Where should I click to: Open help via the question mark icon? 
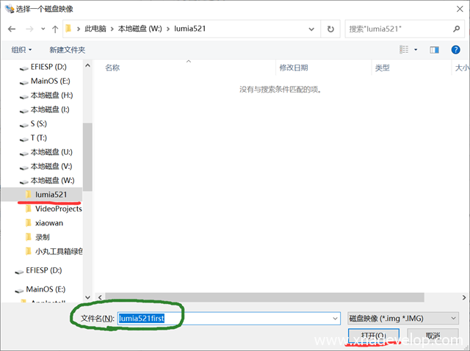(x=457, y=50)
